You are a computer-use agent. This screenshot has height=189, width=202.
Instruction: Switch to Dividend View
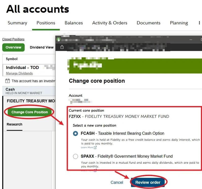coord(42,47)
